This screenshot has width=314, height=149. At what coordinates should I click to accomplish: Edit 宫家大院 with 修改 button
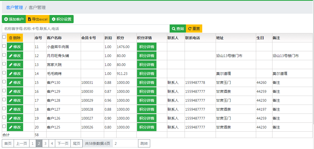tap(15, 65)
